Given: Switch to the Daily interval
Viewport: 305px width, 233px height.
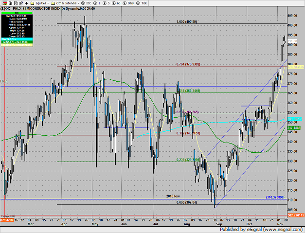Looking at the screenshot, I should [128, 3].
